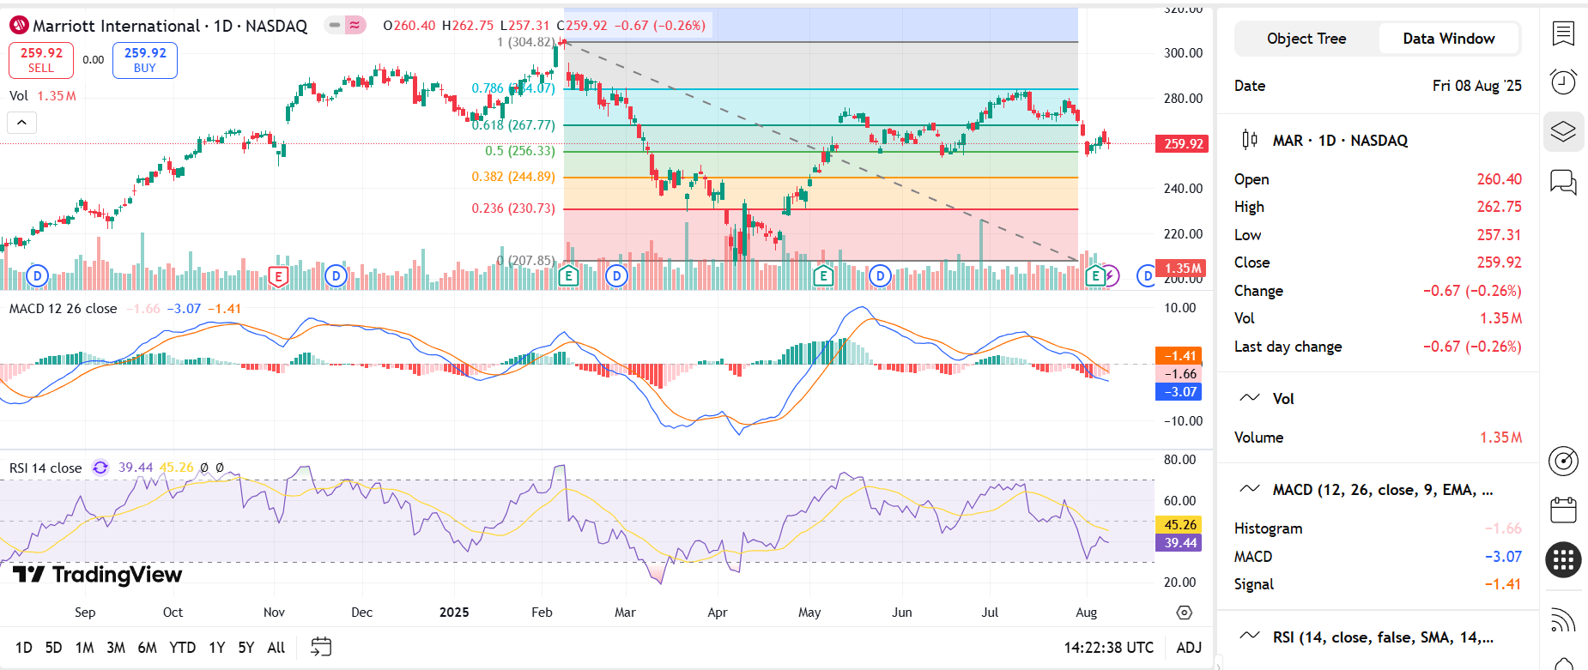Click the High value 262.75 in Data Window
Screen dimensions: 1588x670
1499,207
